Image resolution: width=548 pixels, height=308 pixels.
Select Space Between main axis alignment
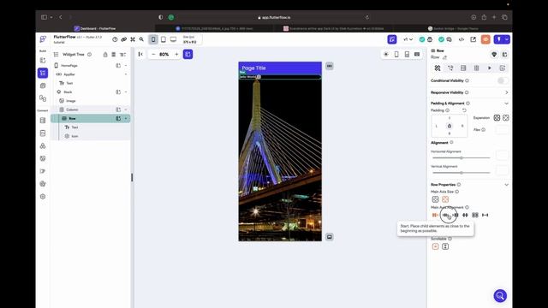coord(465,215)
